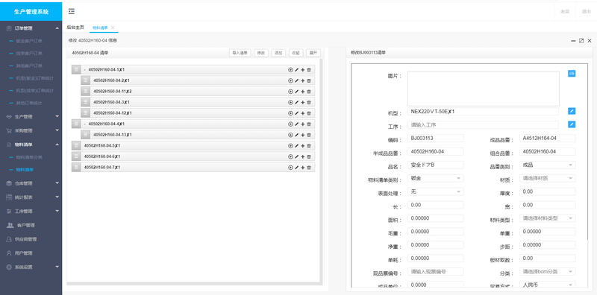This screenshot has width=597, height=295.
Task: Click trash icon on row 40502H160-04-7
Action: pos(309,168)
